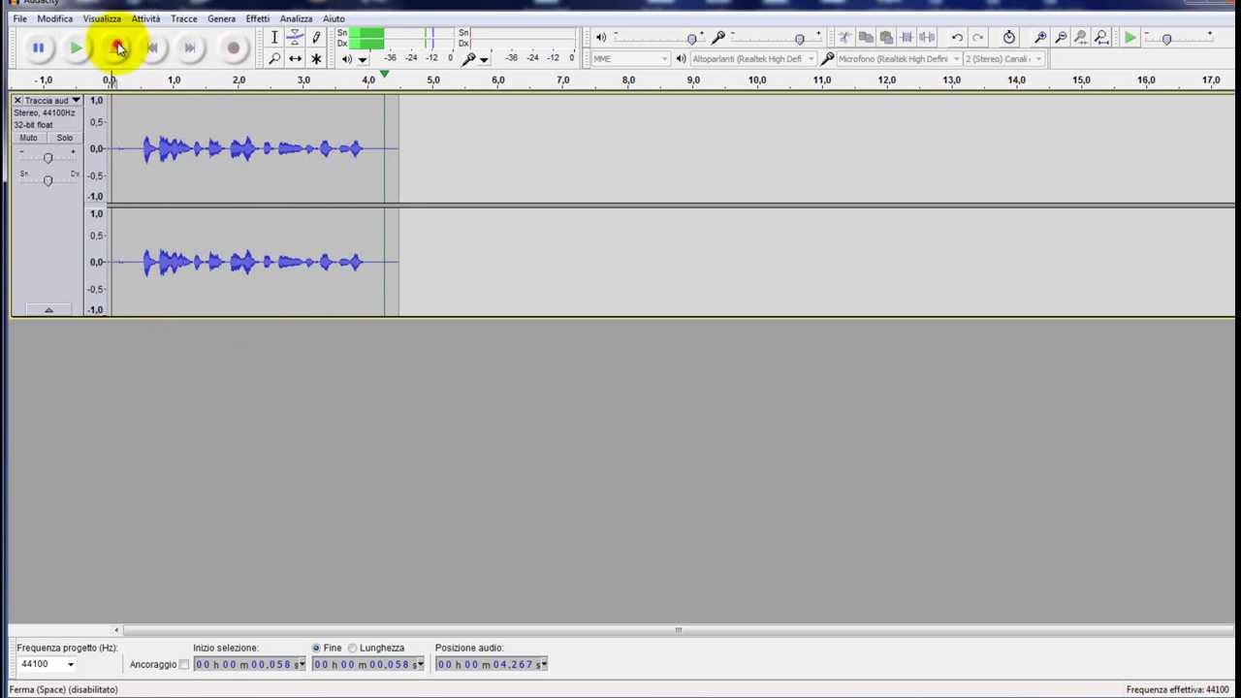The image size is (1241, 698).
Task: Click the microphone input volume slider
Action: click(776, 38)
